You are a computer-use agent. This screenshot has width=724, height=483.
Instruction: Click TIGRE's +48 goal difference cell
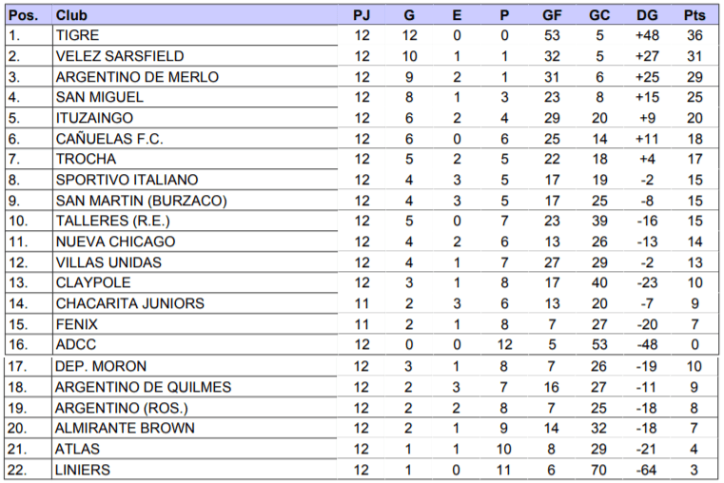pyautogui.click(x=647, y=35)
